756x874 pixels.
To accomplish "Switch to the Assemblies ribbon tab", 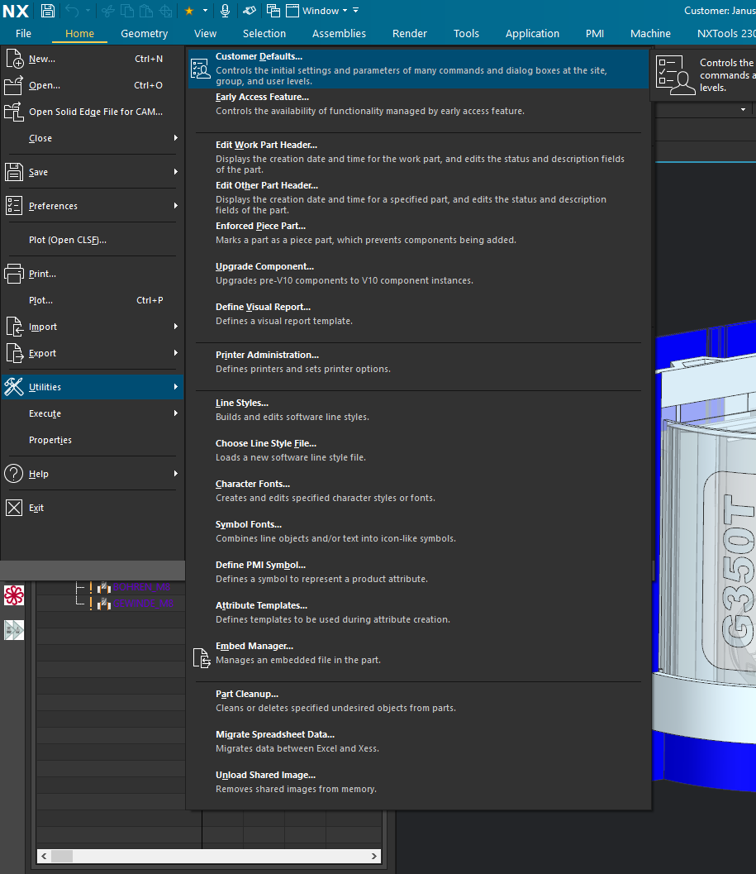I will coord(339,33).
